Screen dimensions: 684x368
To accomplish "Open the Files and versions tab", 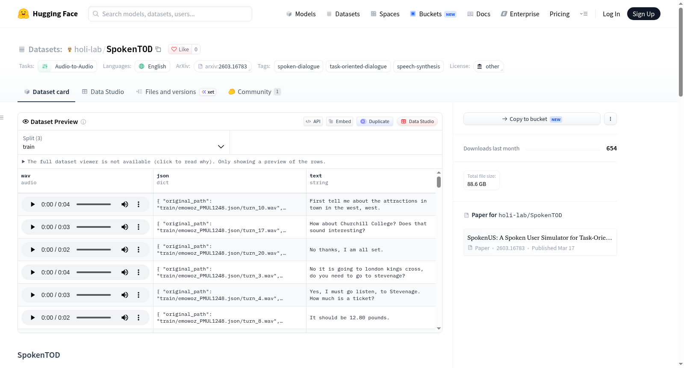I will [x=176, y=92].
